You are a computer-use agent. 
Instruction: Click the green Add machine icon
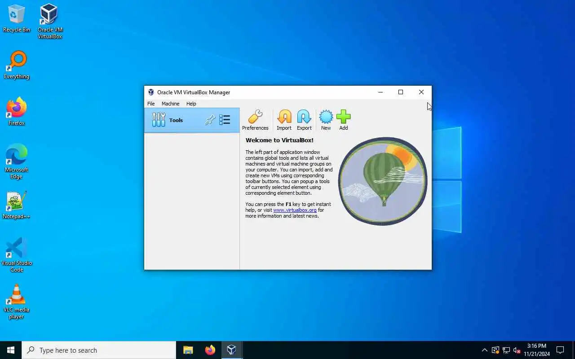point(343,120)
